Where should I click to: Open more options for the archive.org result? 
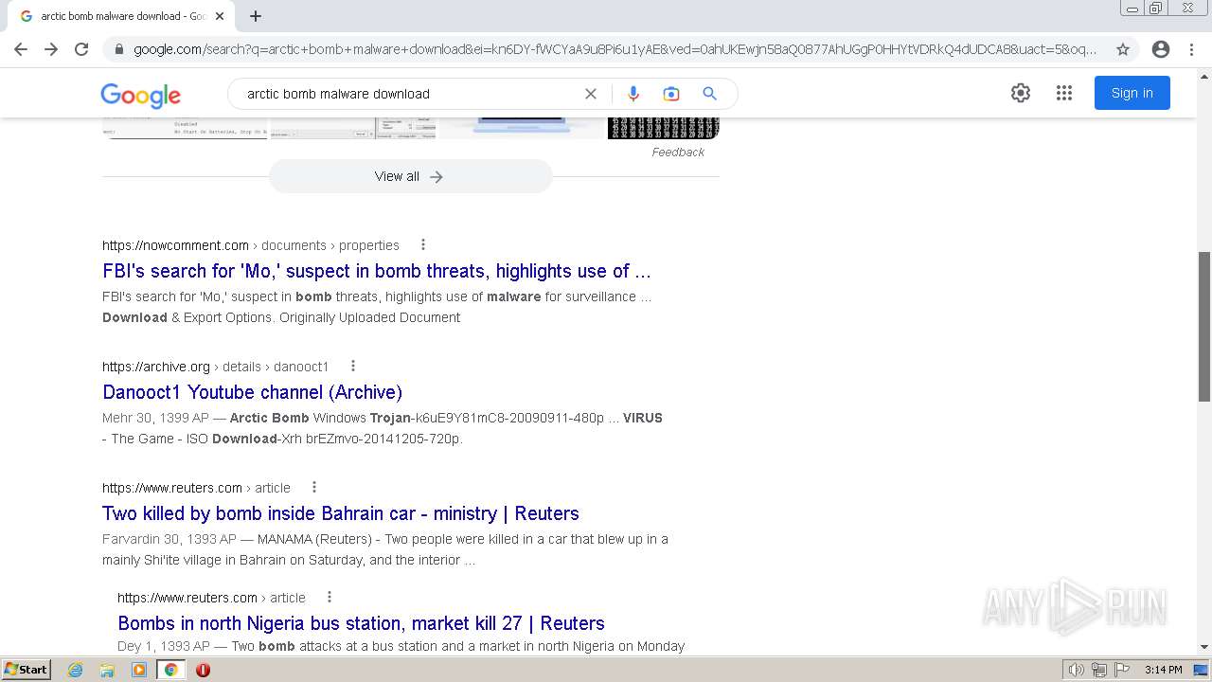click(x=353, y=367)
